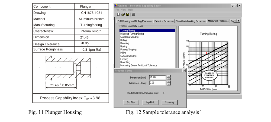Switch to the Extrusion Processes tab
This screenshot has width=271, height=122.
[164, 21]
